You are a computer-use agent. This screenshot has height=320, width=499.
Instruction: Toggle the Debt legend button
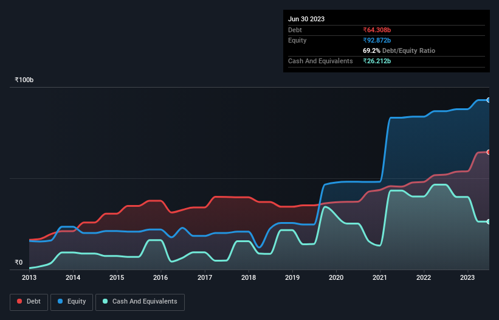tap(29, 302)
